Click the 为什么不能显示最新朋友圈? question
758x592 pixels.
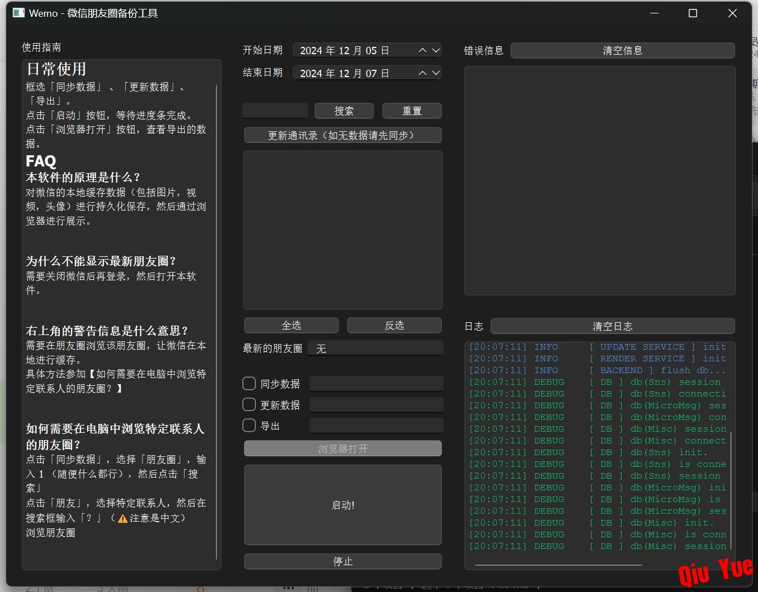(101, 261)
